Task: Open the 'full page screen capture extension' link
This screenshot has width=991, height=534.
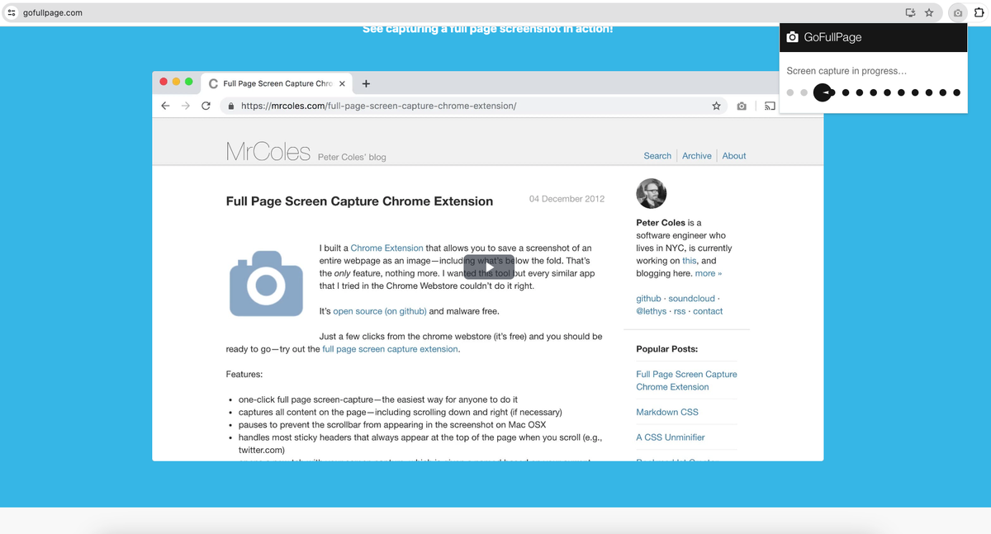Action: [x=390, y=349]
